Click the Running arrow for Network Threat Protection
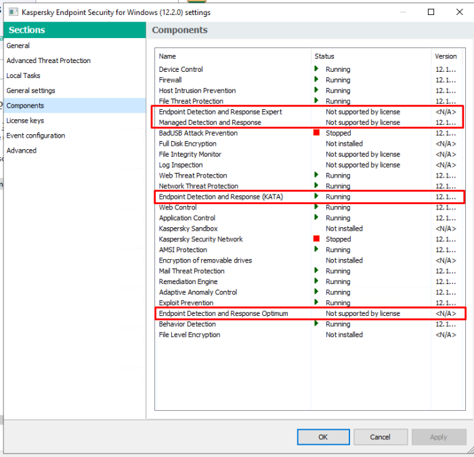This screenshot has width=474, height=457. (x=316, y=186)
